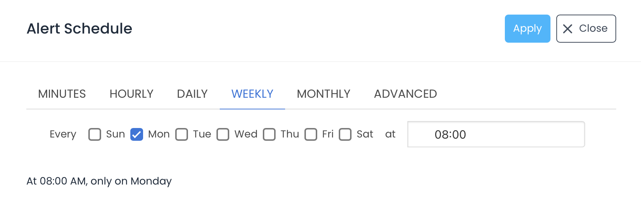This screenshot has height=221, width=641.
Task: Go to the MONTHLY tab
Action: [323, 94]
